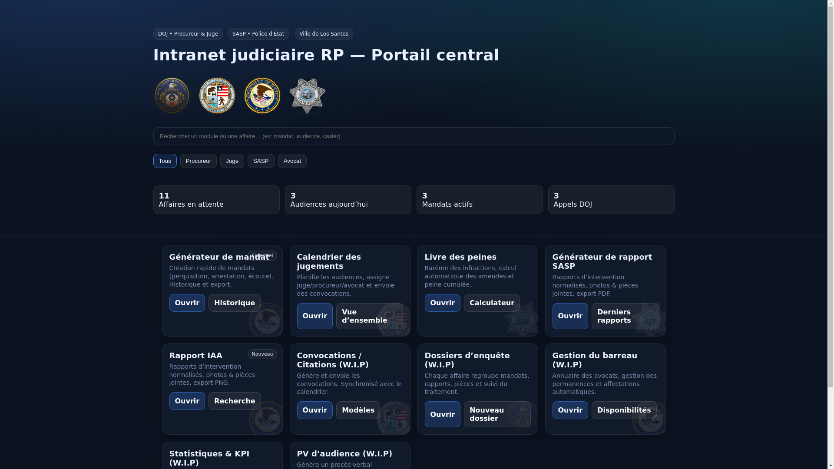Click Nouveau dossier button
This screenshot has height=469, width=834.
coord(496,414)
